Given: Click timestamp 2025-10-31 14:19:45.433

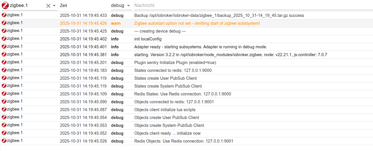Looking at the screenshot, I should [83, 15].
